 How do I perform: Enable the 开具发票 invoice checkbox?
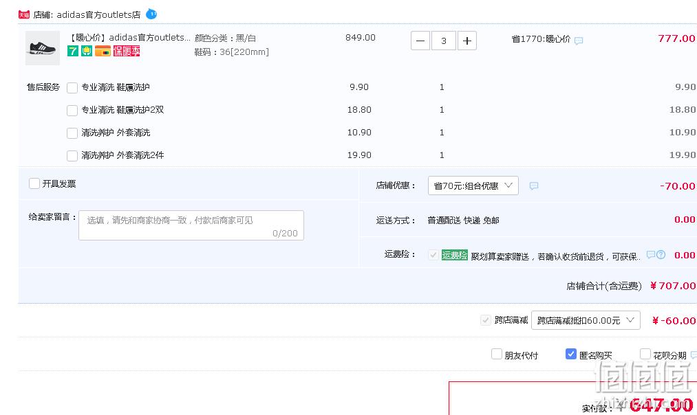point(34,183)
